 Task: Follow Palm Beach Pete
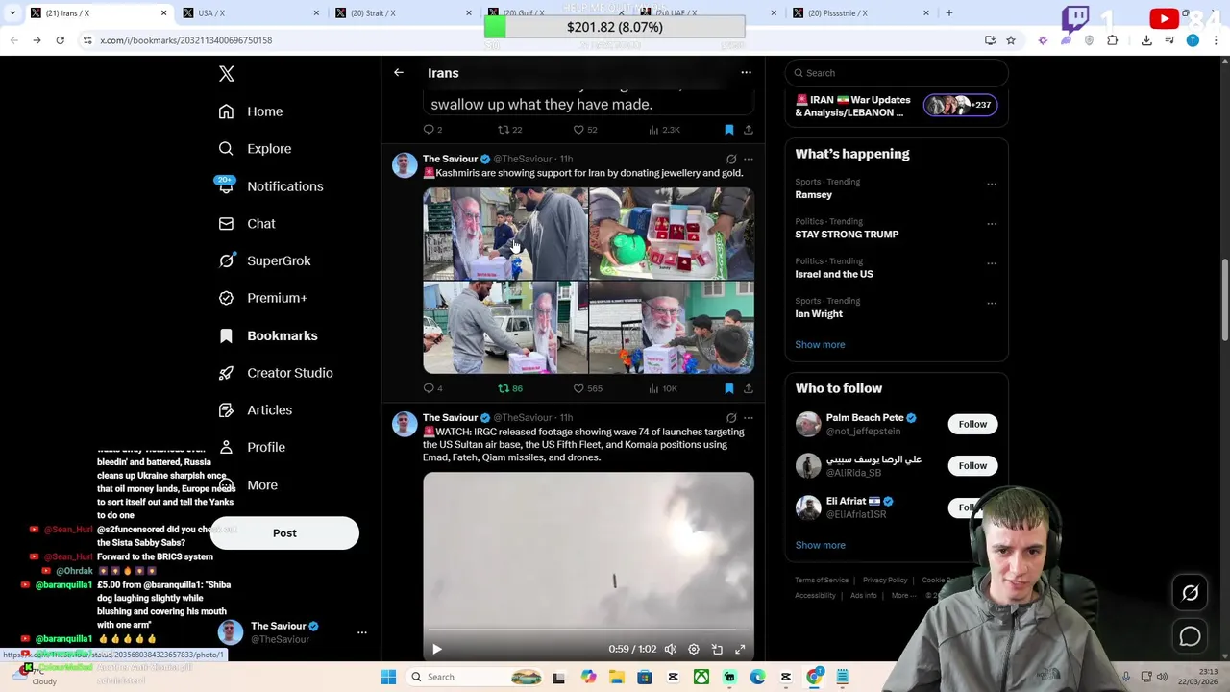pos(972,424)
